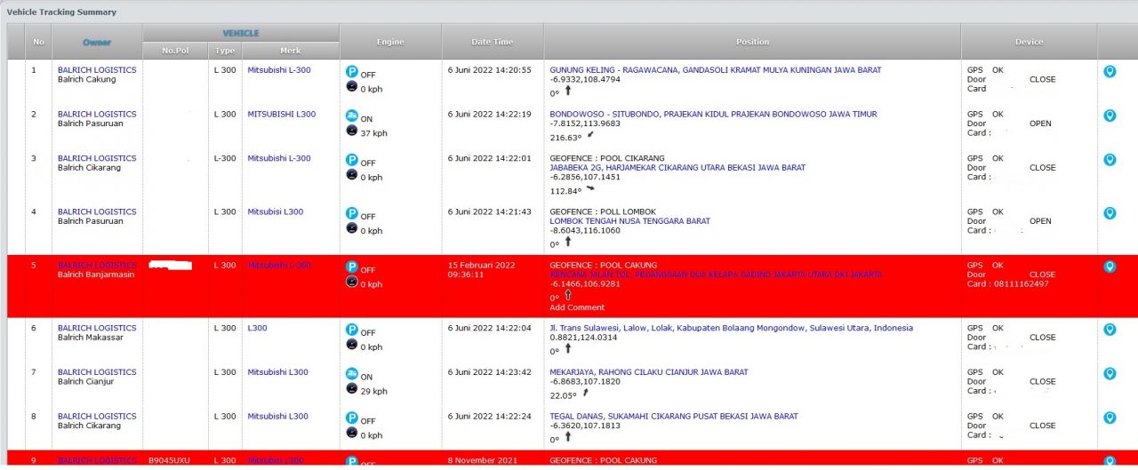This screenshot has height=470, width=1138.
Task: Click speedometer icon in row 3
Action: [x=352, y=175]
